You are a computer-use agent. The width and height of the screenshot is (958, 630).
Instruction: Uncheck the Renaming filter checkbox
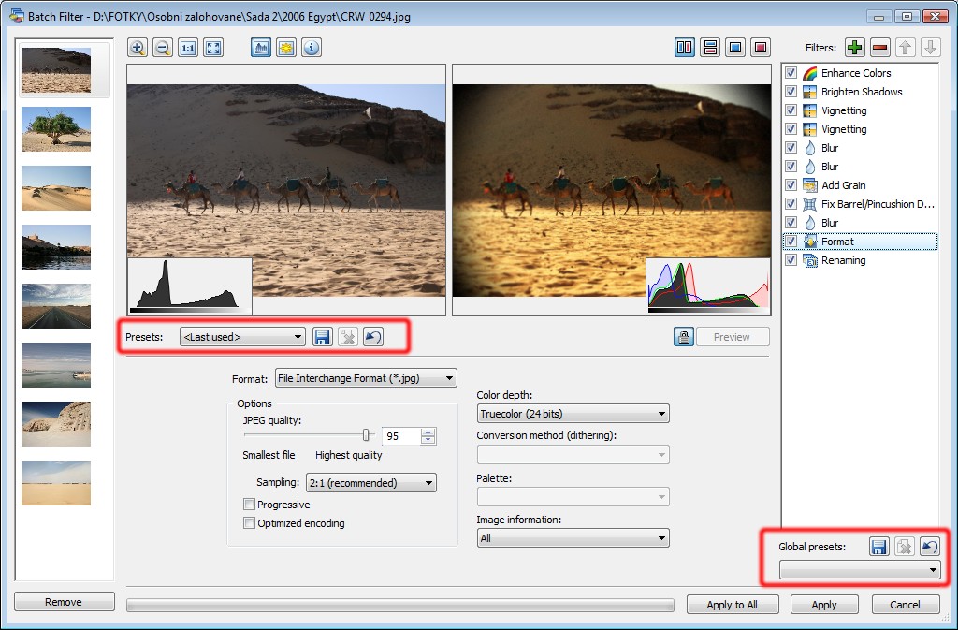791,260
